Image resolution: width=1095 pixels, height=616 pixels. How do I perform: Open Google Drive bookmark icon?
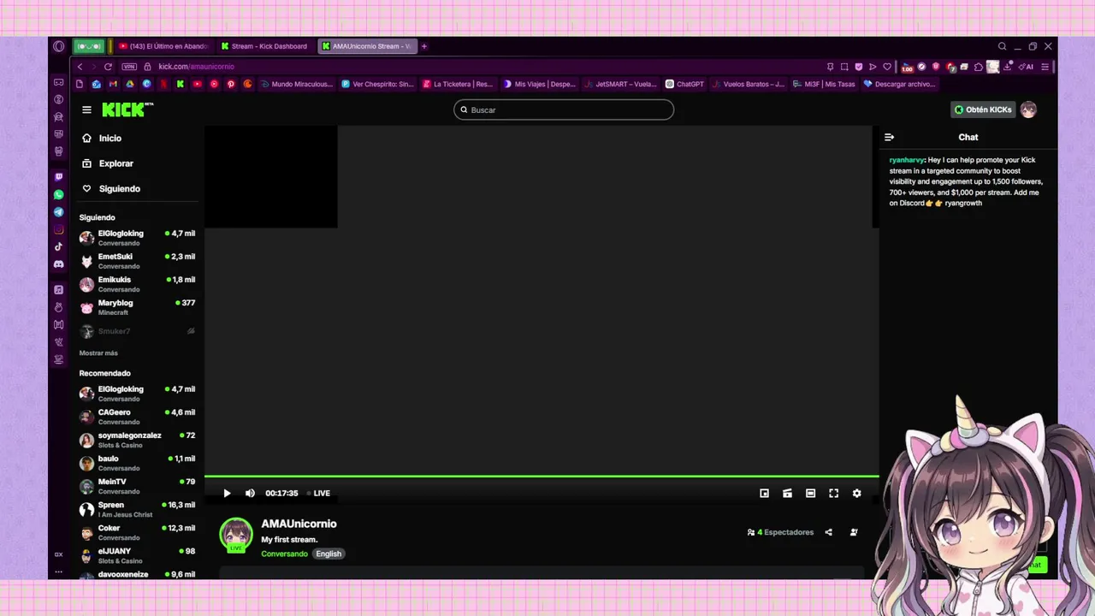click(x=130, y=84)
